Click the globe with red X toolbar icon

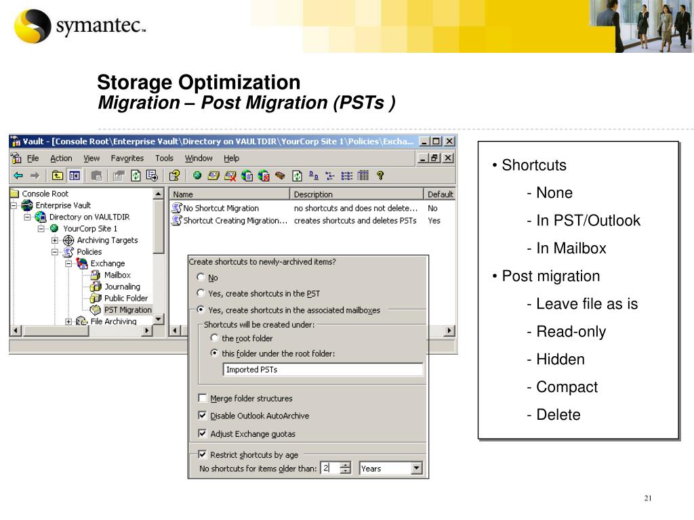pyautogui.click(x=264, y=176)
